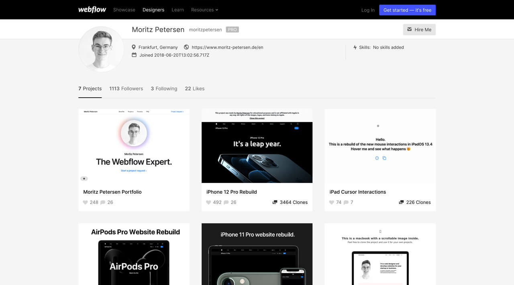This screenshot has height=285, width=514.
Task: Open macbook with scrollable image thumbnail
Action: 380,254
